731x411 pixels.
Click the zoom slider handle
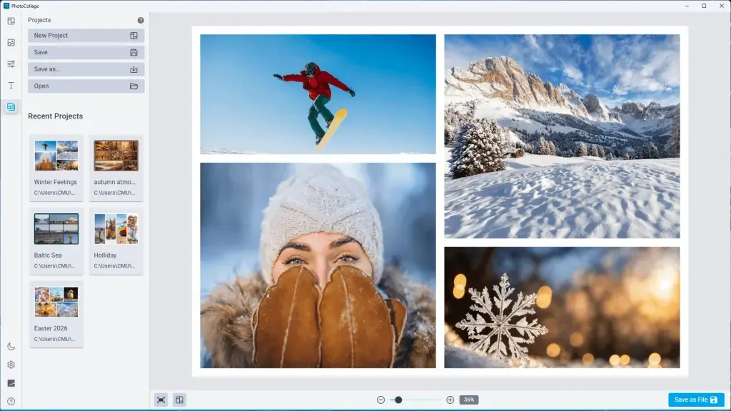coord(398,400)
